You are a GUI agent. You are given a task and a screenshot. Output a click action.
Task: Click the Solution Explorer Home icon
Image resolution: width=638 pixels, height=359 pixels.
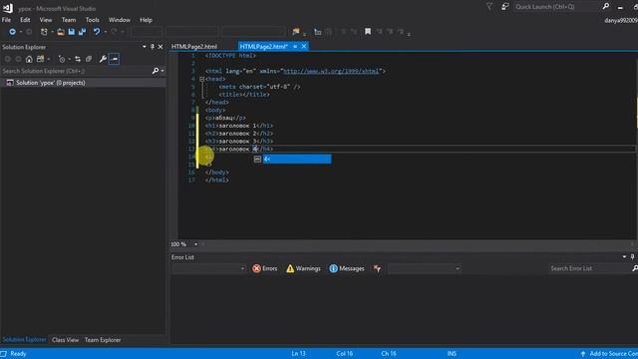pyautogui.click(x=29, y=59)
